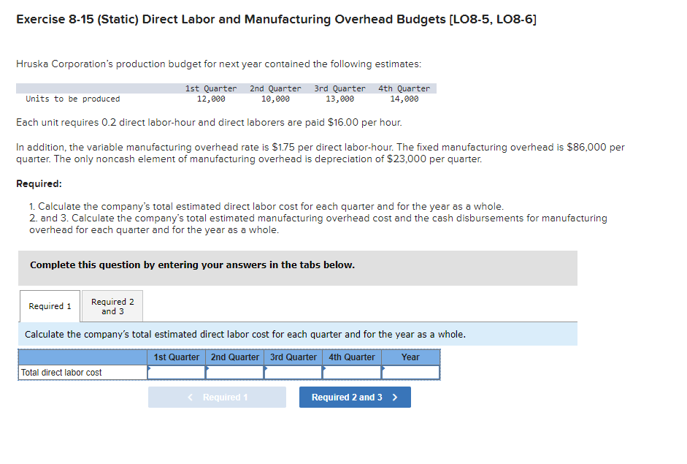Select the 4th Quarter input box
This screenshot has height=464, width=687.
(351, 373)
